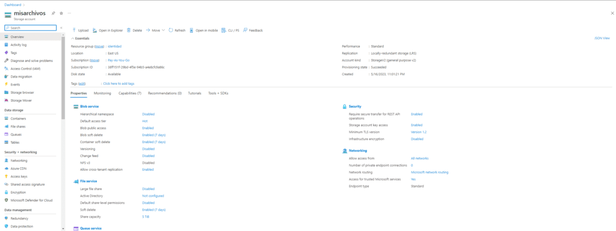Viewport: 616px width, 231px height.
Task: Open Tags in the sidebar
Action: point(14,53)
